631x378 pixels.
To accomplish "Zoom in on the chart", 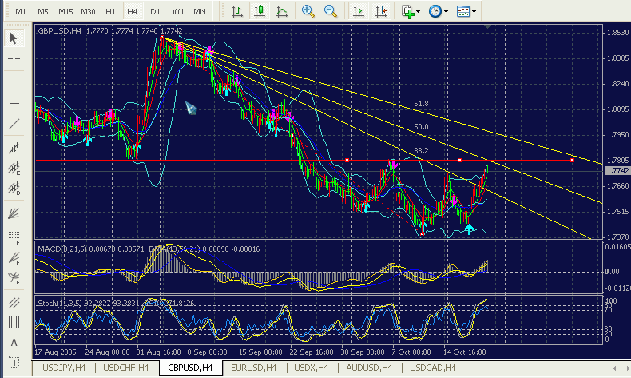I will [308, 11].
